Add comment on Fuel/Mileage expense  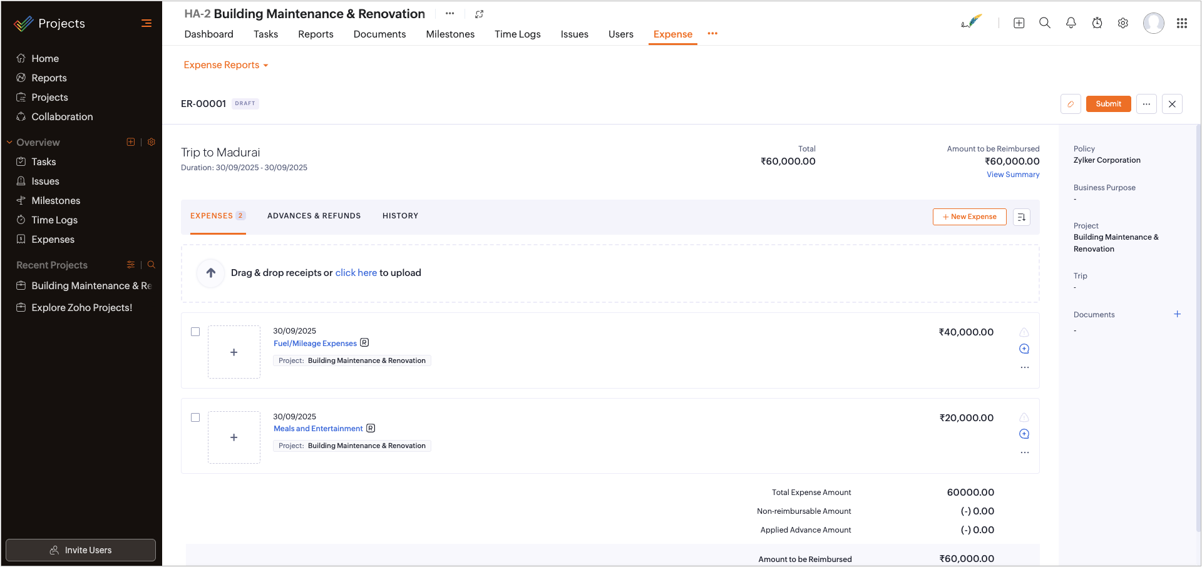pos(1024,349)
